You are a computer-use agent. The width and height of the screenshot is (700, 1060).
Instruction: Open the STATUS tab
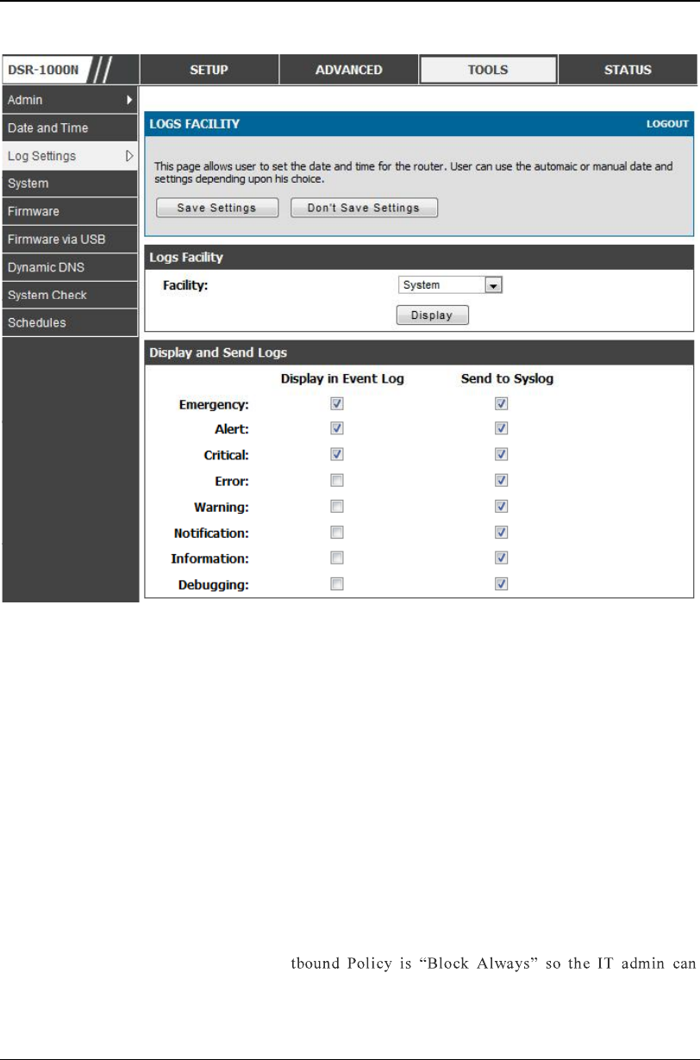click(x=628, y=70)
